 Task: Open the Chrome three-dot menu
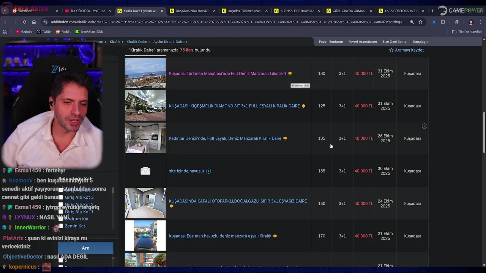tap(480, 22)
